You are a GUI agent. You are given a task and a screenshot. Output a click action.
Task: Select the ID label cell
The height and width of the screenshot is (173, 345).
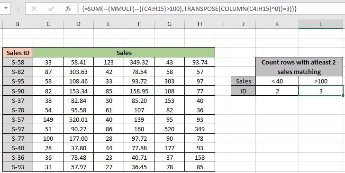coord(244,91)
